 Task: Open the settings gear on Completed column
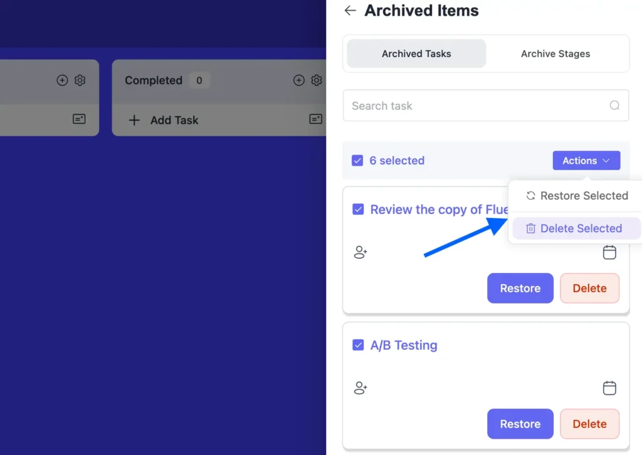coord(317,80)
